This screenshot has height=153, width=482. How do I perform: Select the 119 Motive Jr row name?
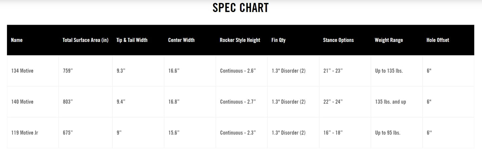coord(25,133)
